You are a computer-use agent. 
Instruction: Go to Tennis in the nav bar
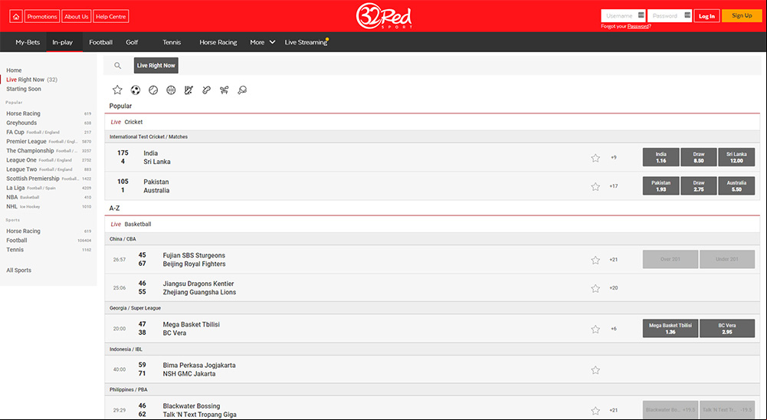click(x=172, y=42)
